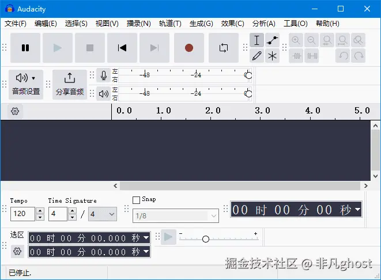The image size is (381, 280).
Task: Adjust the playback level slider knob
Action: click(248, 94)
